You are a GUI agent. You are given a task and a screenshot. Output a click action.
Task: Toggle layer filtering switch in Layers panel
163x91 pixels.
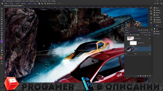[152, 30]
